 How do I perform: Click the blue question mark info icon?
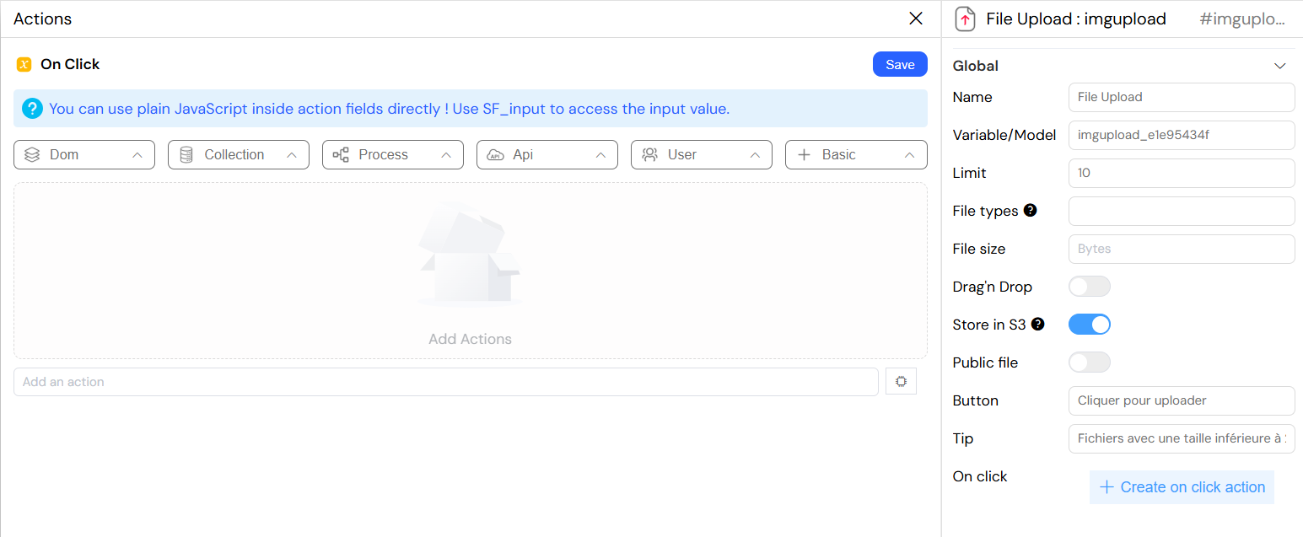pyautogui.click(x=32, y=109)
